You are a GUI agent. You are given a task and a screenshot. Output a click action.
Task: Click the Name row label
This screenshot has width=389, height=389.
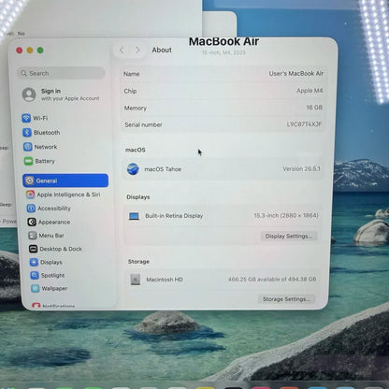[x=132, y=74]
